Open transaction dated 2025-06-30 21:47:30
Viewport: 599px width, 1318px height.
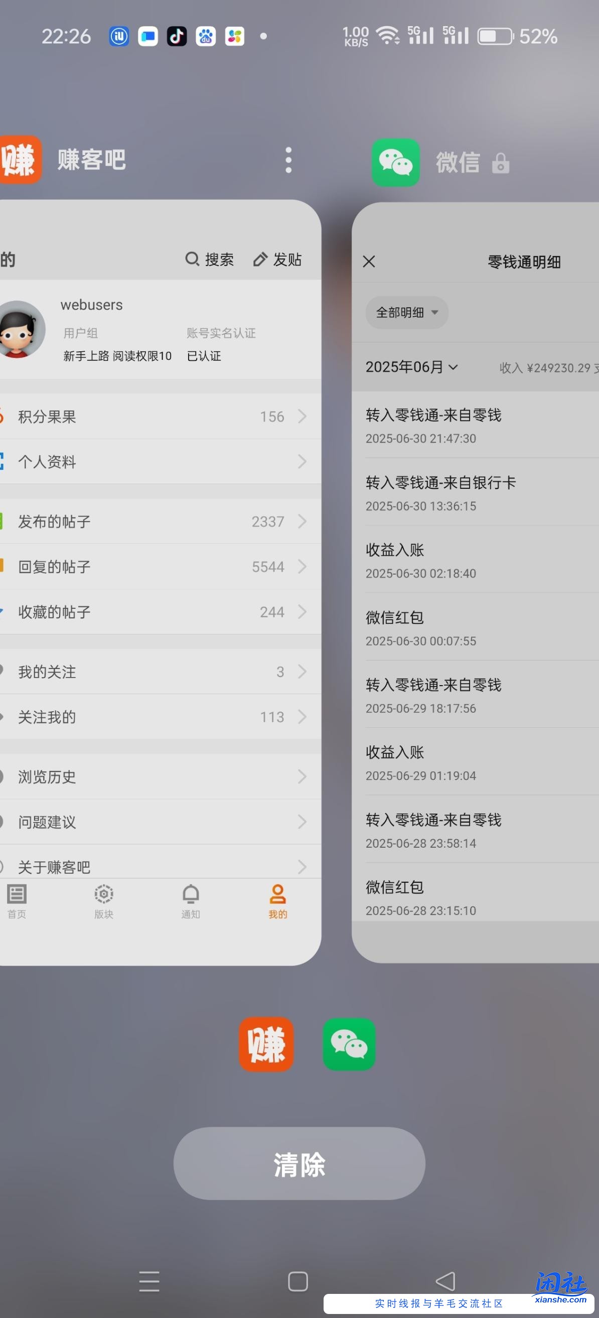475,425
